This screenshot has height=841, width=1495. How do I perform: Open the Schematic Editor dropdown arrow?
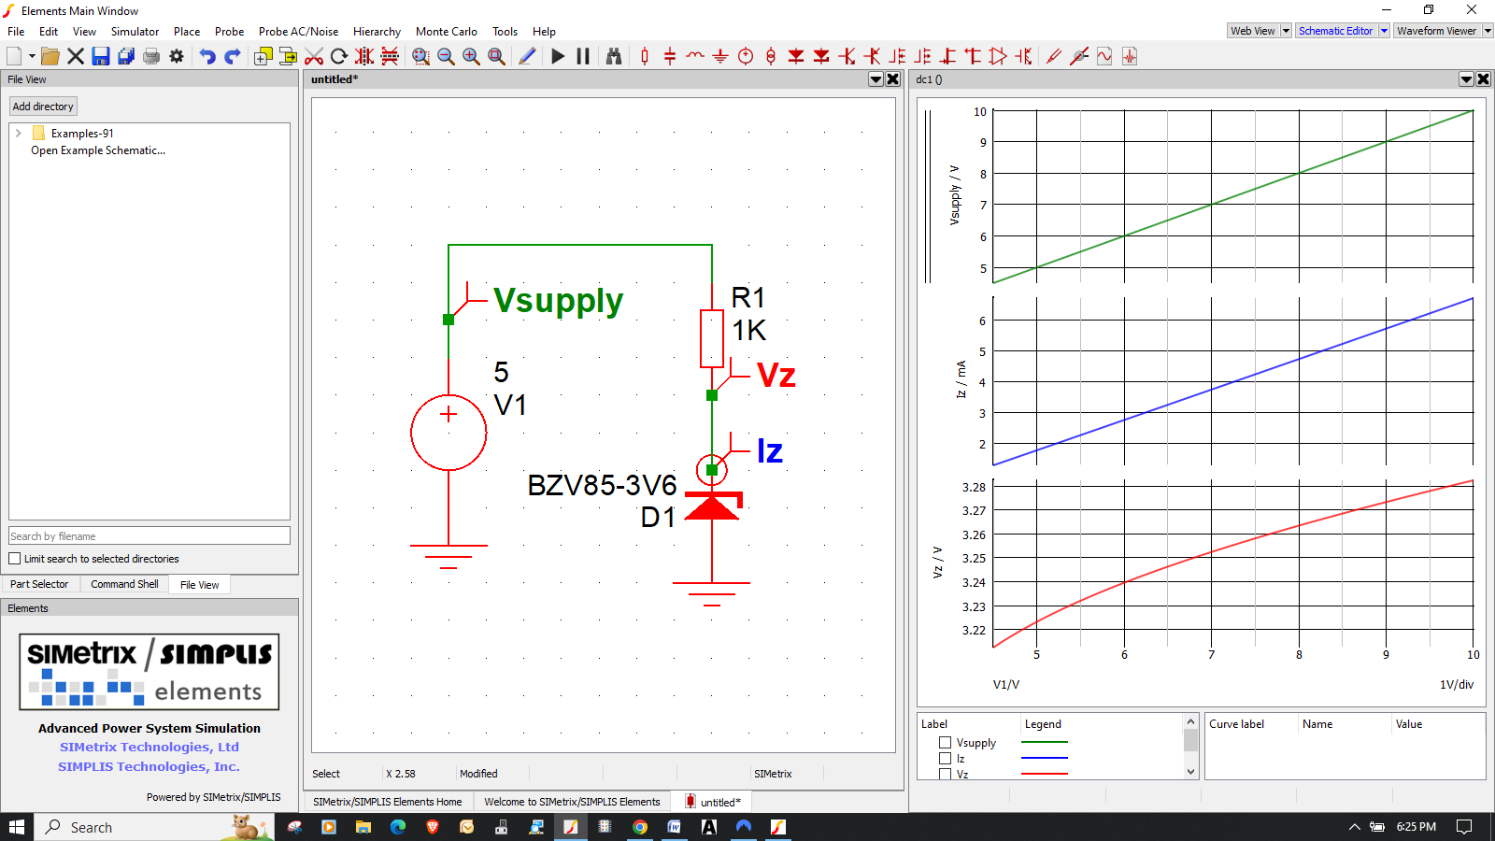coord(1384,31)
